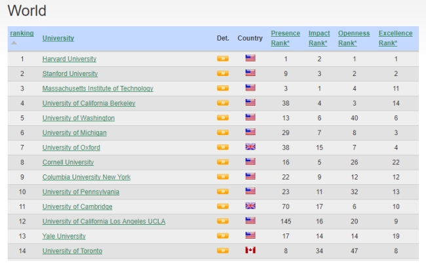Open Yale University link

(64, 236)
